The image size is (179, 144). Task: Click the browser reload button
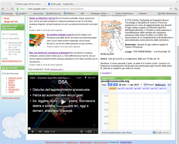point(12,9)
